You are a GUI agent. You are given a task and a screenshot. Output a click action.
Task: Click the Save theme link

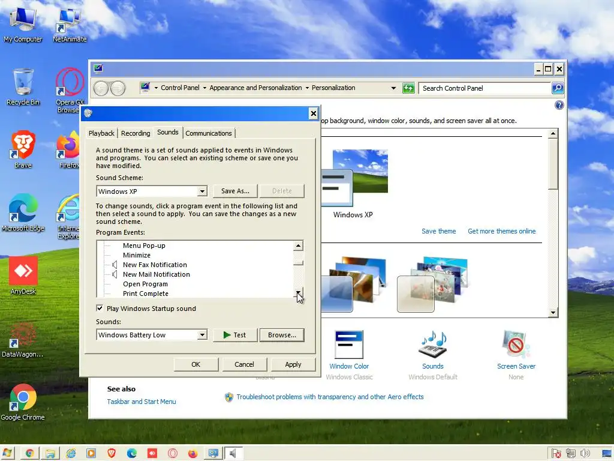pyautogui.click(x=438, y=231)
